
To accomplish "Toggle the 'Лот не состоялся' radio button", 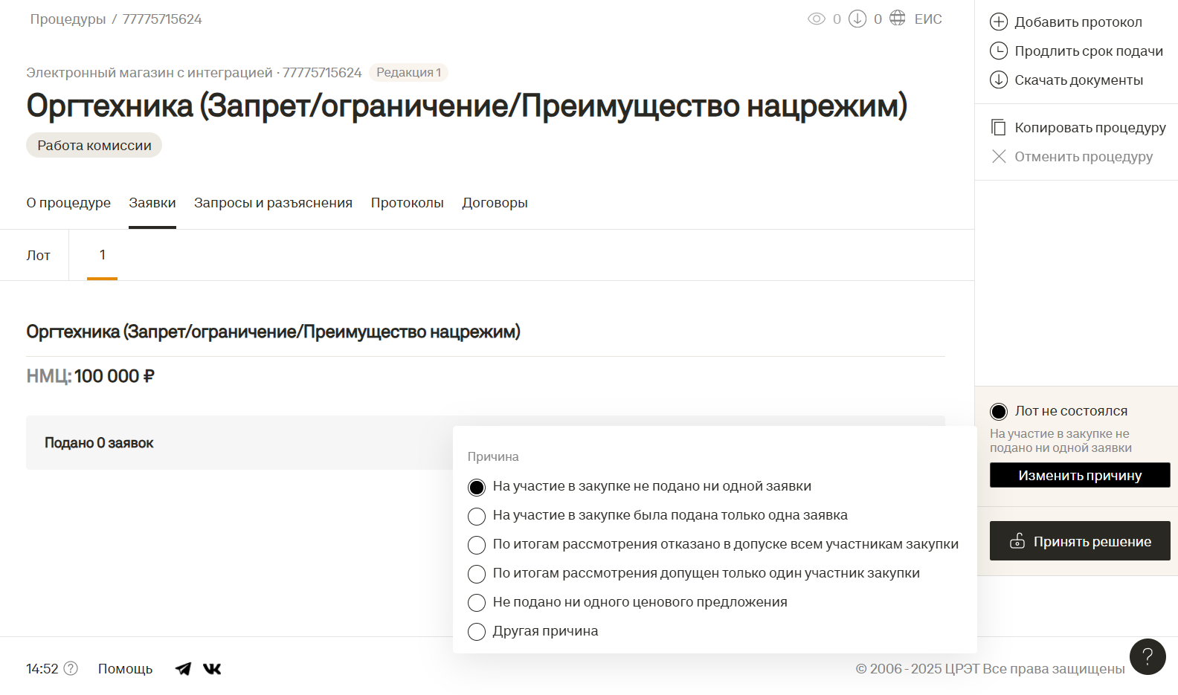I will click(999, 411).
